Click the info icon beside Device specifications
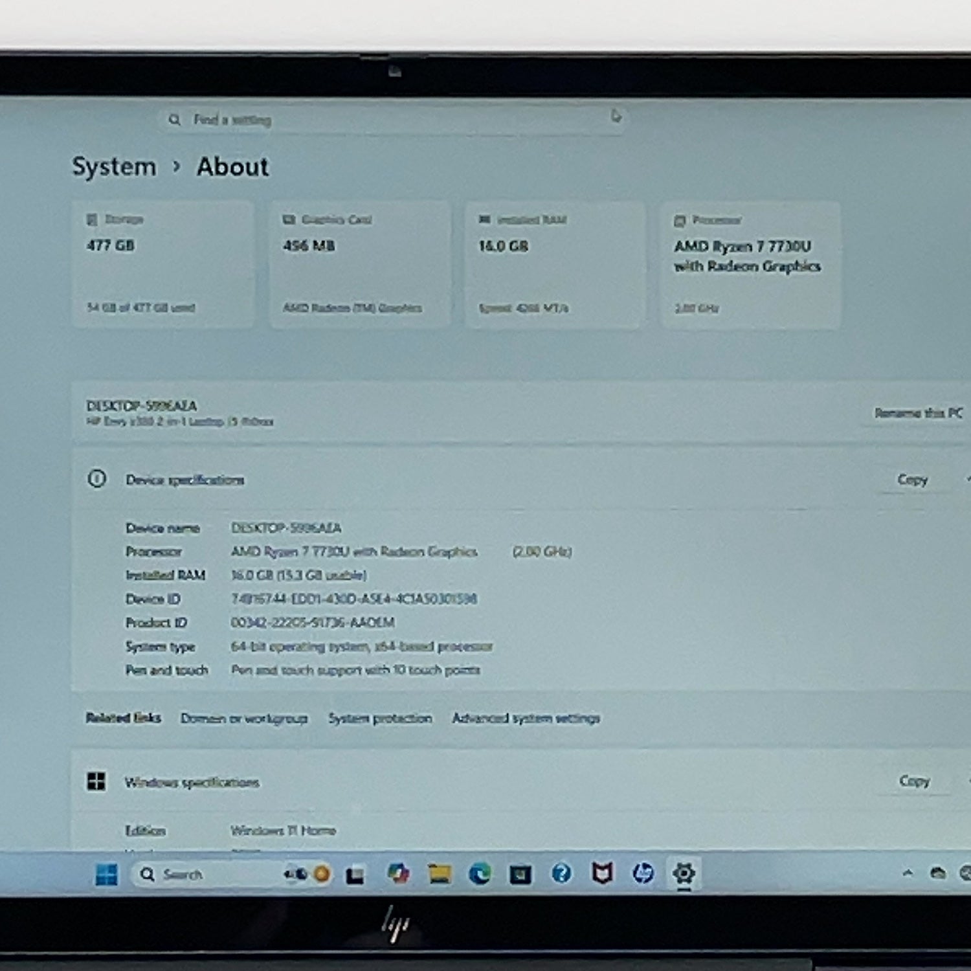The image size is (971, 971). tap(97, 479)
